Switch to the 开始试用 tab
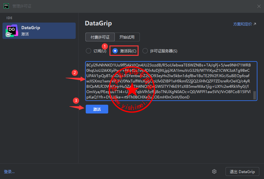Viewport: 264px width, 179px height. [x=127, y=37]
